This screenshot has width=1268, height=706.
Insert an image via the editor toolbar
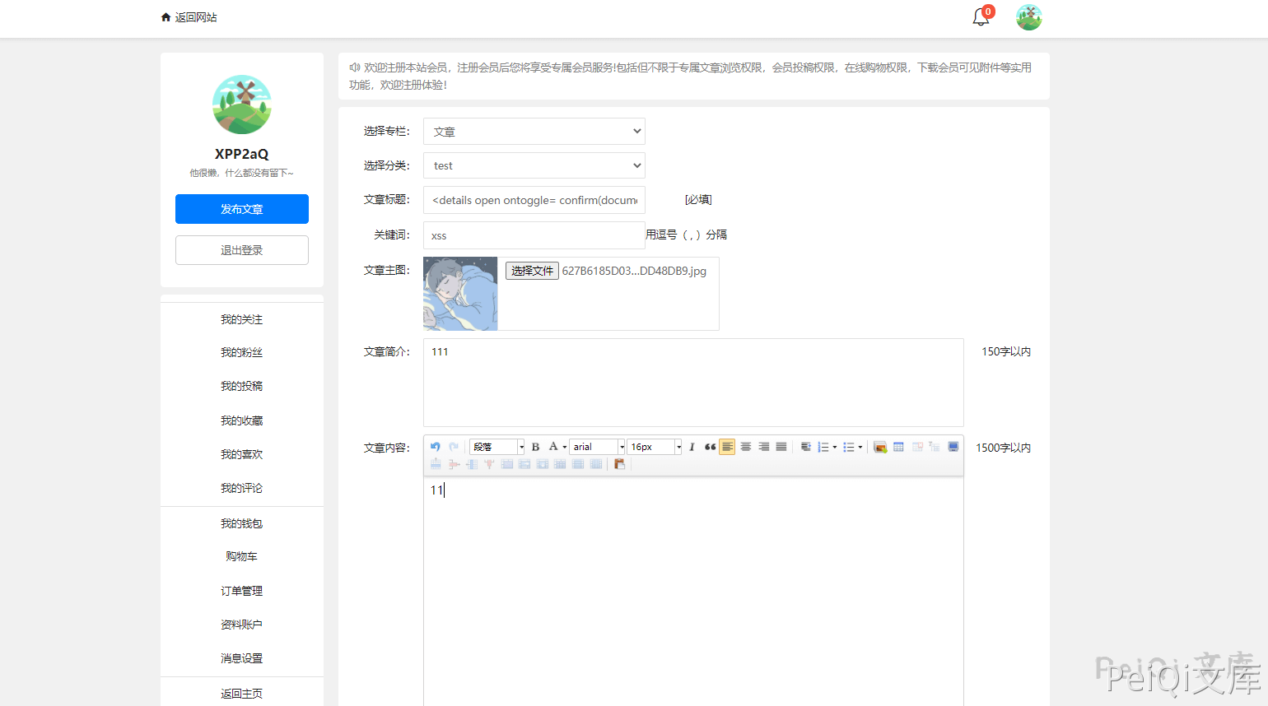(880, 447)
